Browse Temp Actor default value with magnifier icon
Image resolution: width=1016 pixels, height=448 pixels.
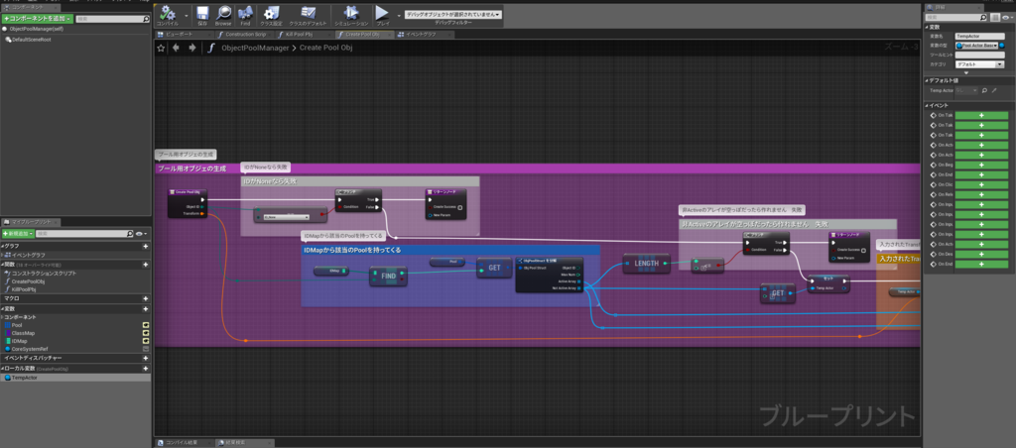[x=984, y=90]
